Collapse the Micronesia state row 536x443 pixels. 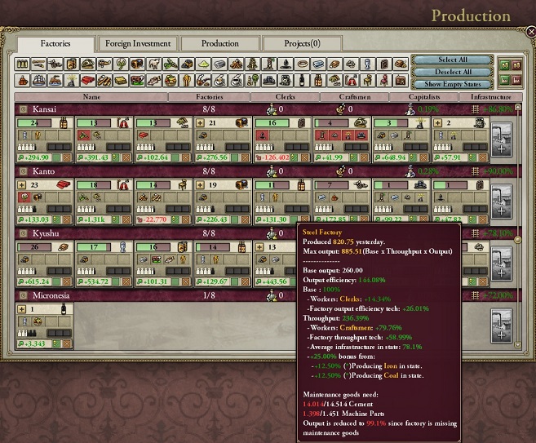point(23,295)
